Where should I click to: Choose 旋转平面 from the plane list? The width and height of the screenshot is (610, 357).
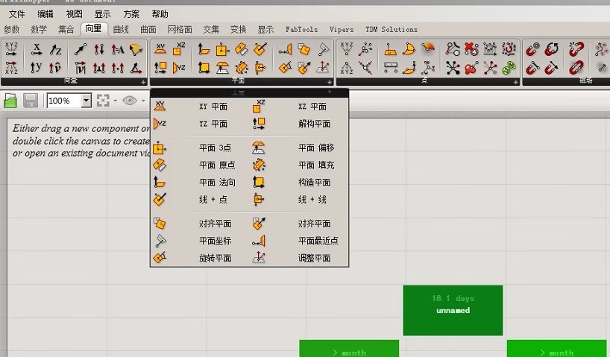click(215, 258)
